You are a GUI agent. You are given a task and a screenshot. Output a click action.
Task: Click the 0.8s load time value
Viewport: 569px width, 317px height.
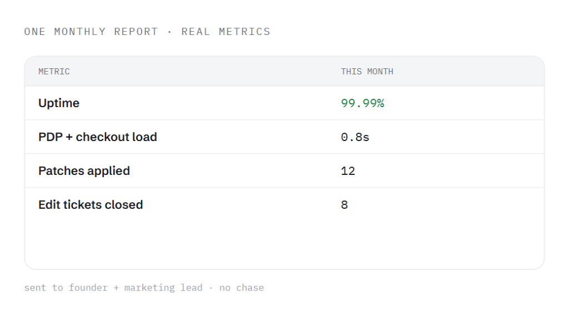(355, 137)
